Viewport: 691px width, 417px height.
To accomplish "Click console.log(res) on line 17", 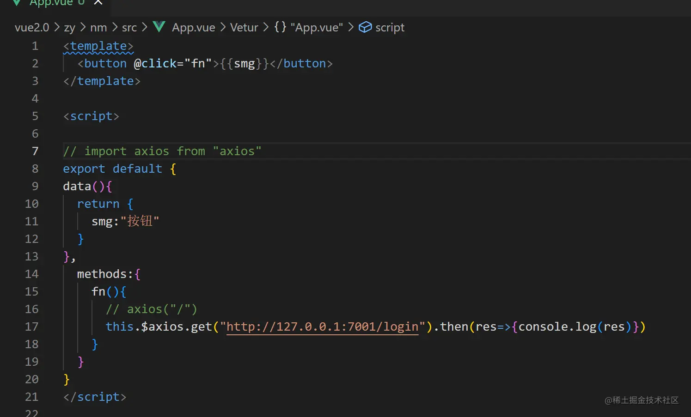I will [575, 327].
